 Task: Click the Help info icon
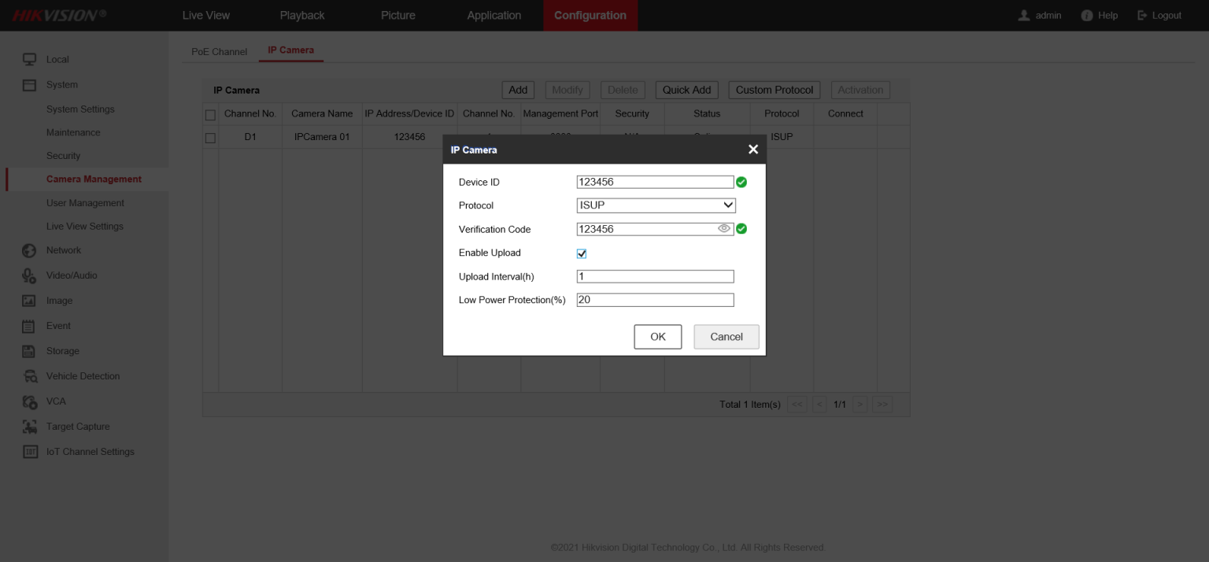(x=1087, y=15)
